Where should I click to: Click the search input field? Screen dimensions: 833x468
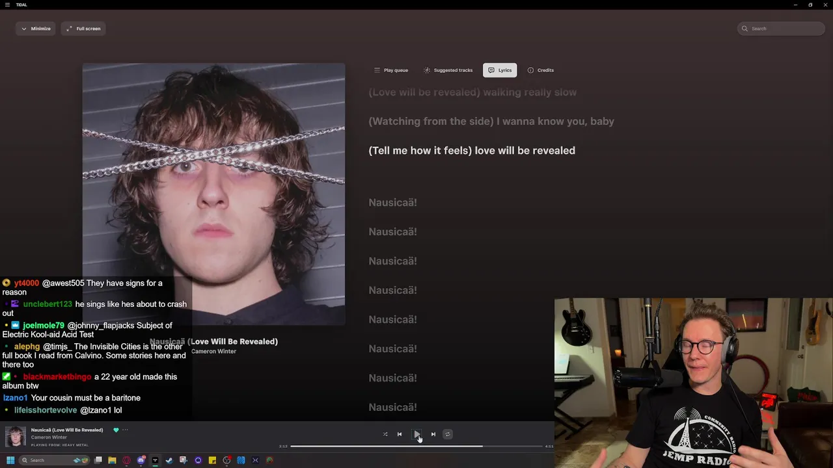782,29
